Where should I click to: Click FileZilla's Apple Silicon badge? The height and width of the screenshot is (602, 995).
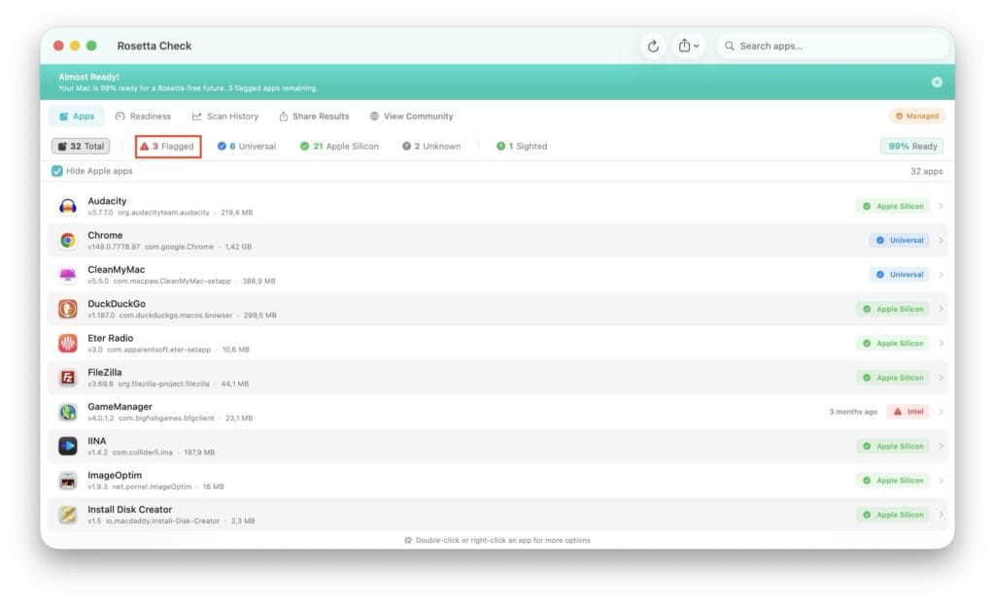892,378
